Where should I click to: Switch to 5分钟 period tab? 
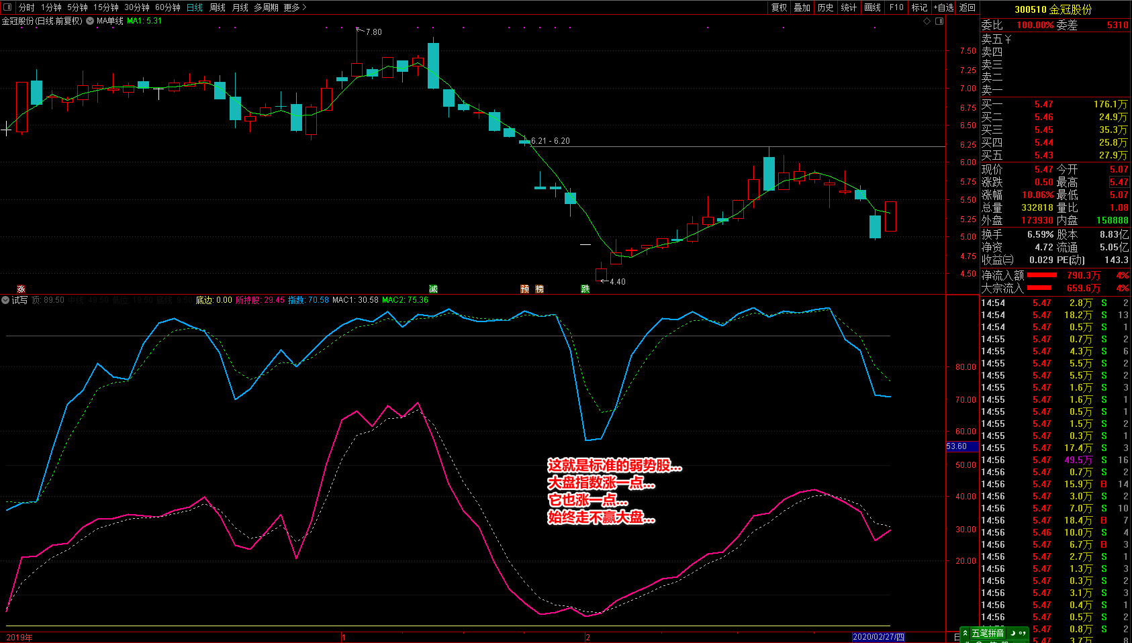pyautogui.click(x=77, y=7)
